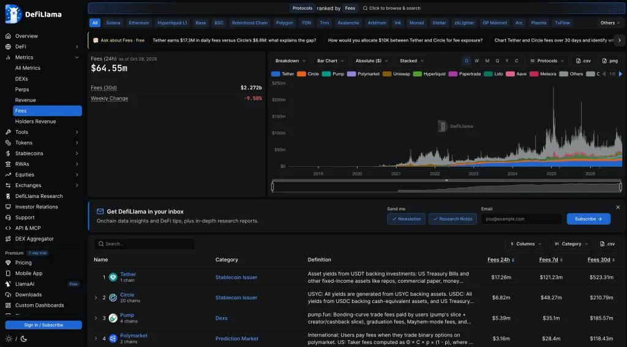Select weekly W interval
This screenshot has height=347, width=627.
tap(476, 60)
